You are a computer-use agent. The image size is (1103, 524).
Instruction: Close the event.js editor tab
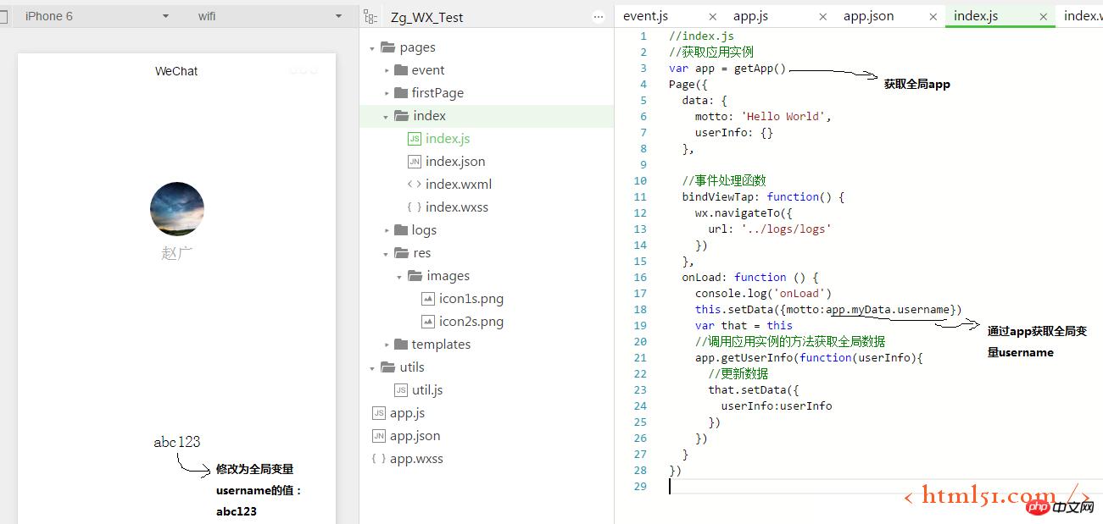click(x=712, y=17)
